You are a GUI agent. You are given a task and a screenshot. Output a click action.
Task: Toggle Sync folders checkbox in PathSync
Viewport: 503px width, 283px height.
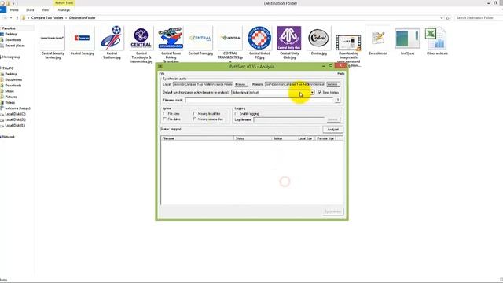319,92
